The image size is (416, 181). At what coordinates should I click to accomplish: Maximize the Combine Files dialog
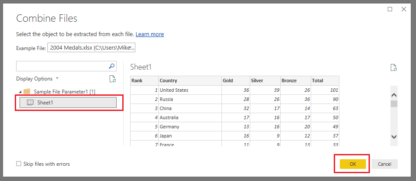[x=390, y=9]
